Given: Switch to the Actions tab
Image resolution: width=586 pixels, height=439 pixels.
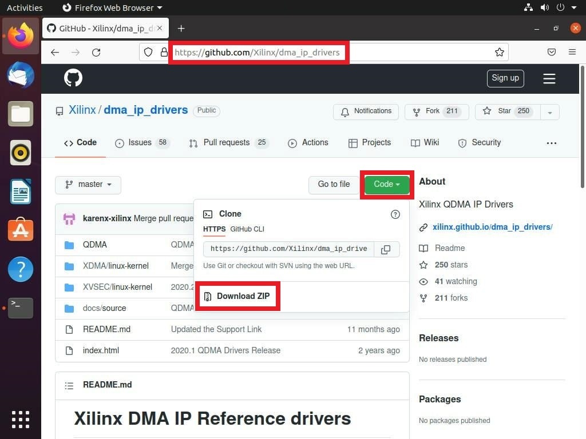Looking at the screenshot, I should 308,142.
